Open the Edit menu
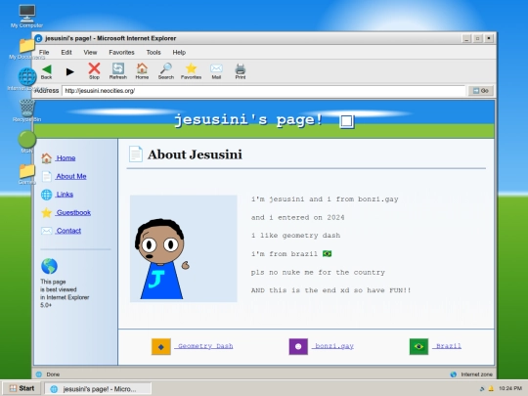Viewport: 528px width, 396px height. coord(66,52)
